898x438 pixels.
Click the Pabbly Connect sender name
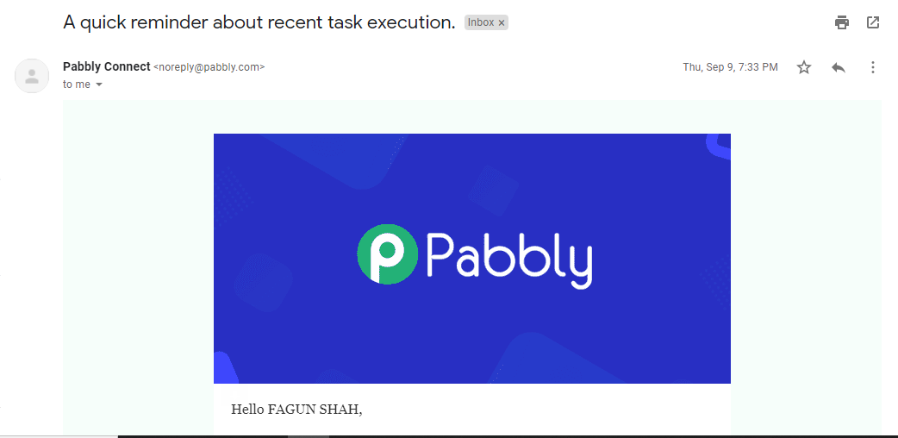(107, 66)
